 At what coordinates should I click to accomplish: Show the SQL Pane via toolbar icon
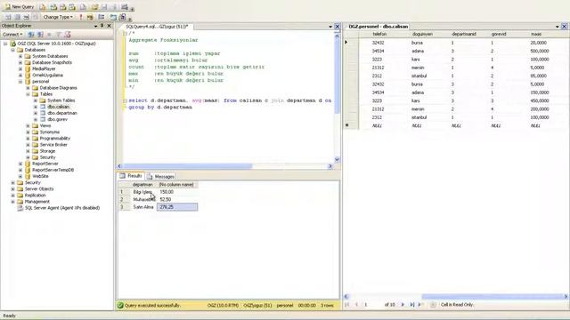pos(26,17)
